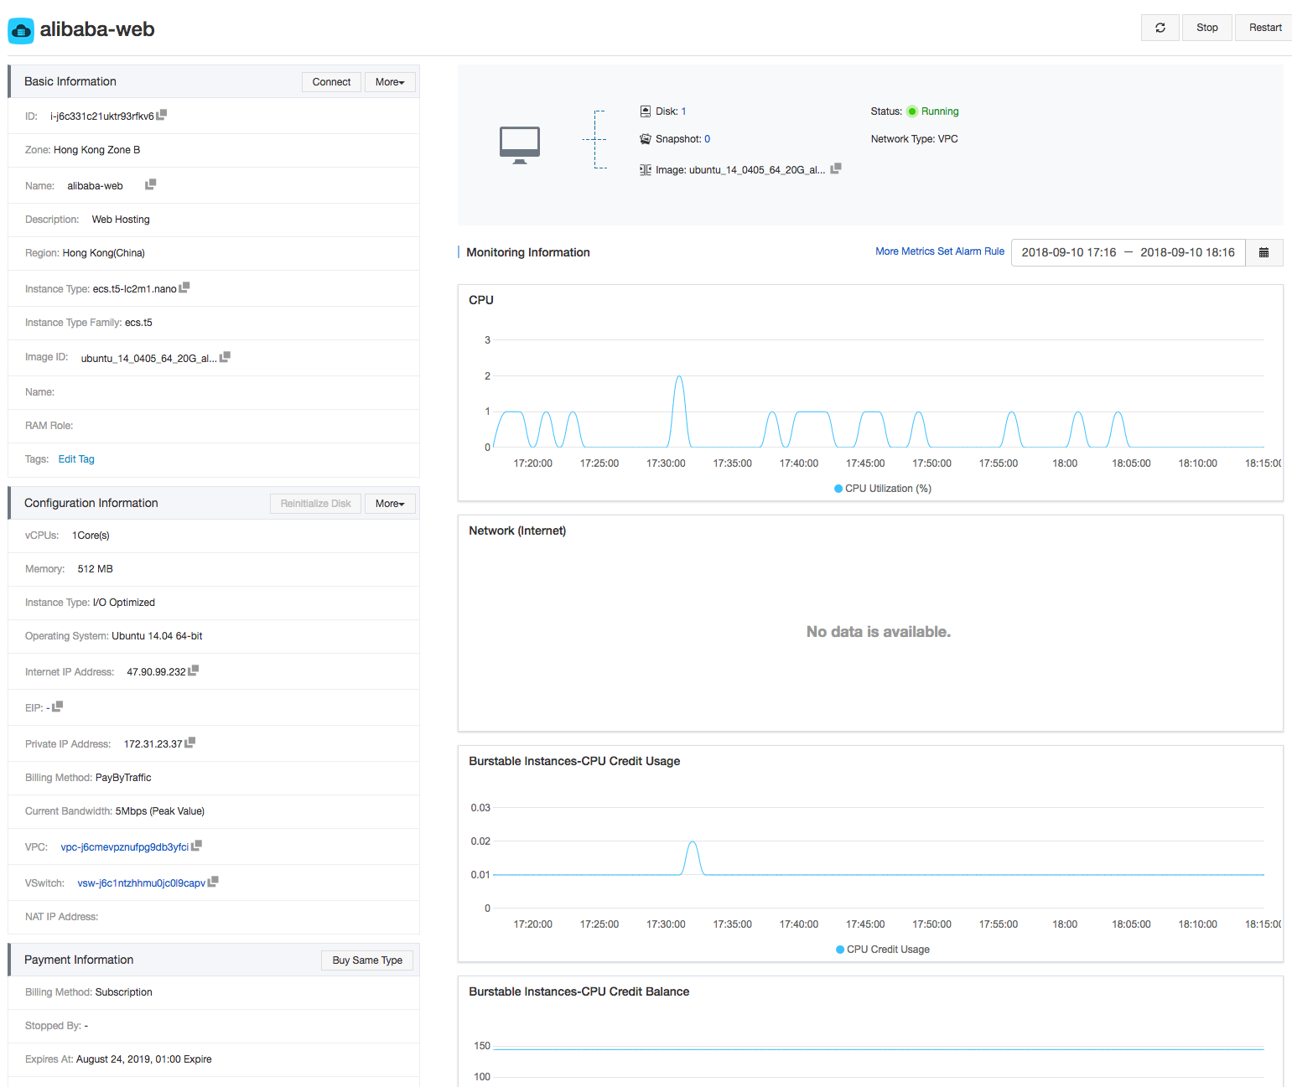Click Buy Same Type button
Image resolution: width=1292 pixels, height=1087 pixels.
point(367,960)
